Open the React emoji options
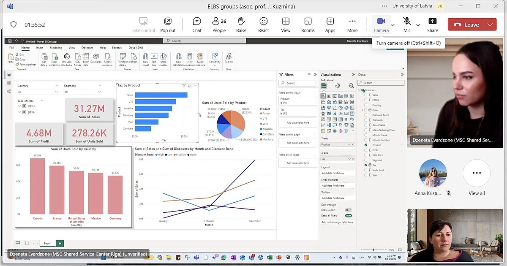 (264, 24)
